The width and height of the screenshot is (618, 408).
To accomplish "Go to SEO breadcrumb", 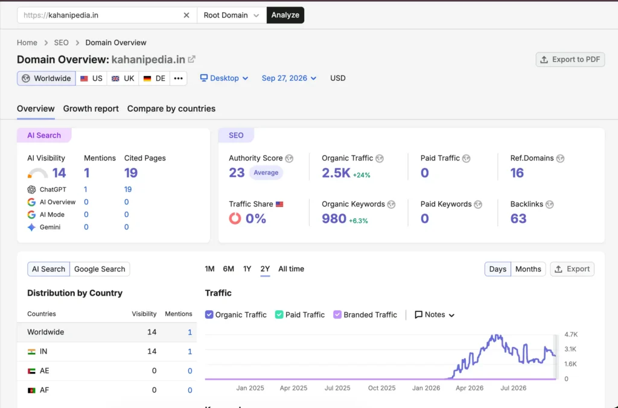I will pyautogui.click(x=61, y=43).
